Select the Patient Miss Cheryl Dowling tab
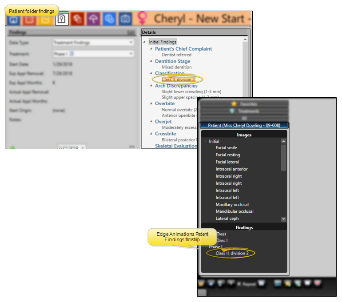The image size is (342, 302). (244, 125)
